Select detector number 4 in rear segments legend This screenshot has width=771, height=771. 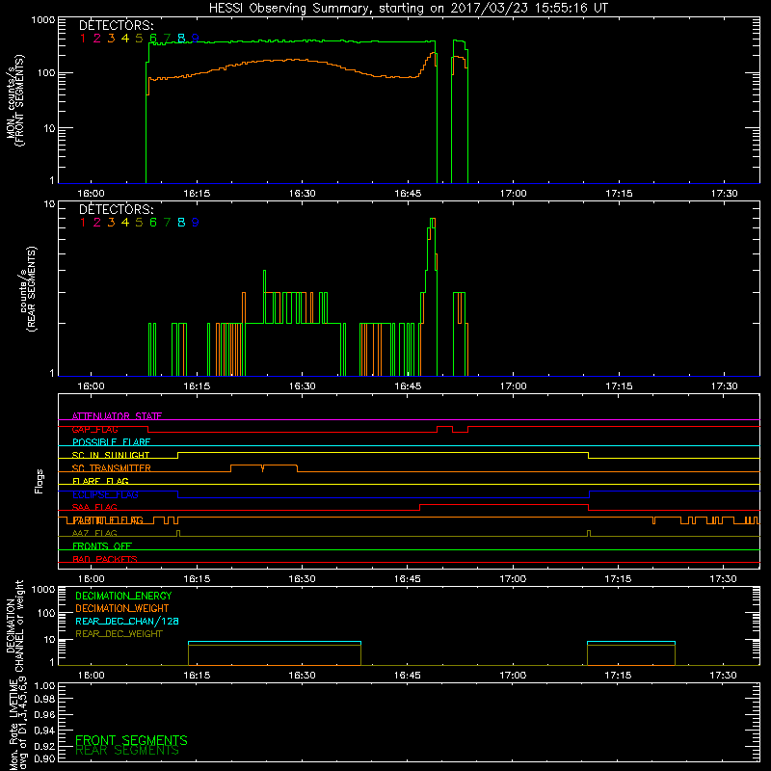tap(125, 223)
